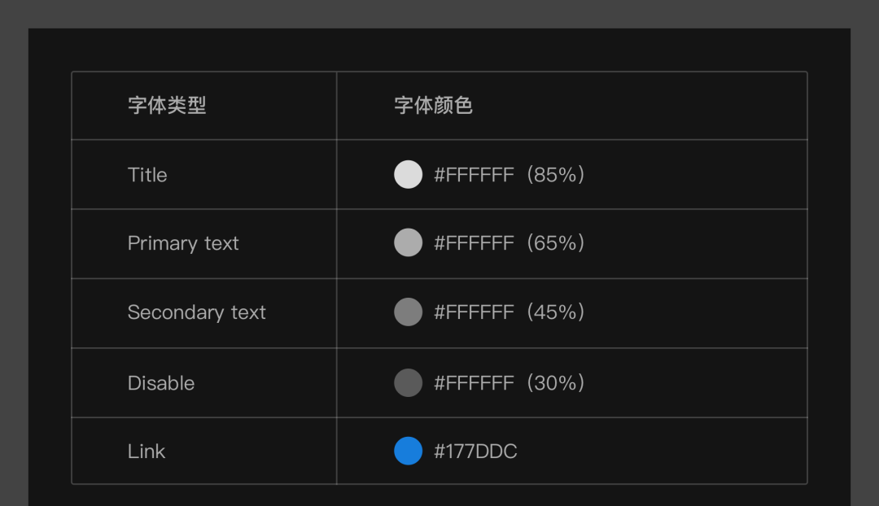Select the 字体颜色 column header
Screen dimensions: 879x506
click(x=433, y=105)
